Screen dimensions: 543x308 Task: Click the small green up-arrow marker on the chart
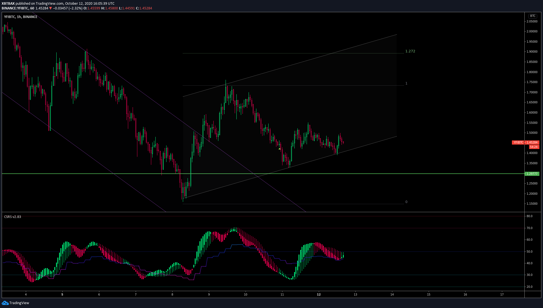[x=280, y=149]
